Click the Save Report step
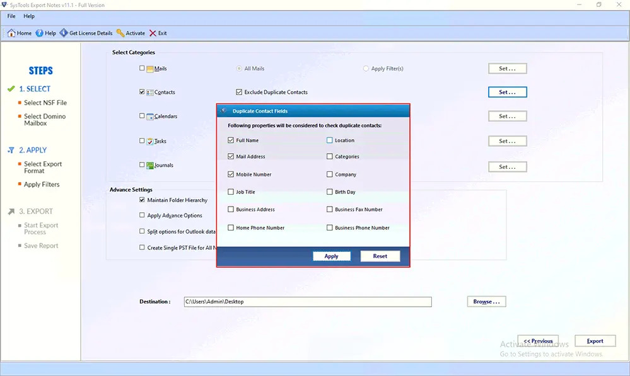 pyautogui.click(x=41, y=246)
